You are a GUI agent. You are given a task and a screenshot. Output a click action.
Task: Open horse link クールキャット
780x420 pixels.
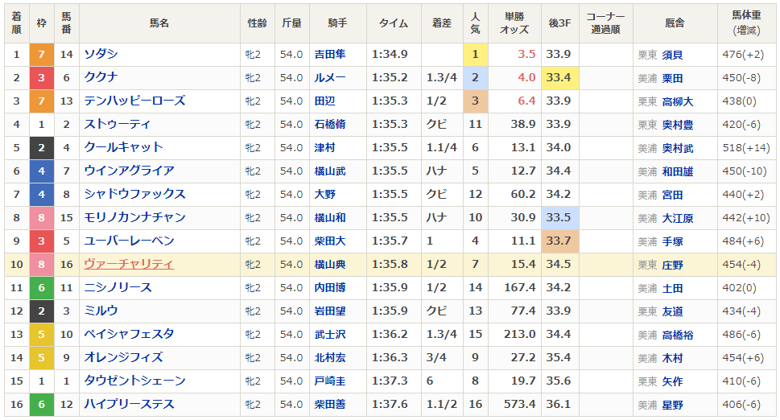(x=123, y=147)
